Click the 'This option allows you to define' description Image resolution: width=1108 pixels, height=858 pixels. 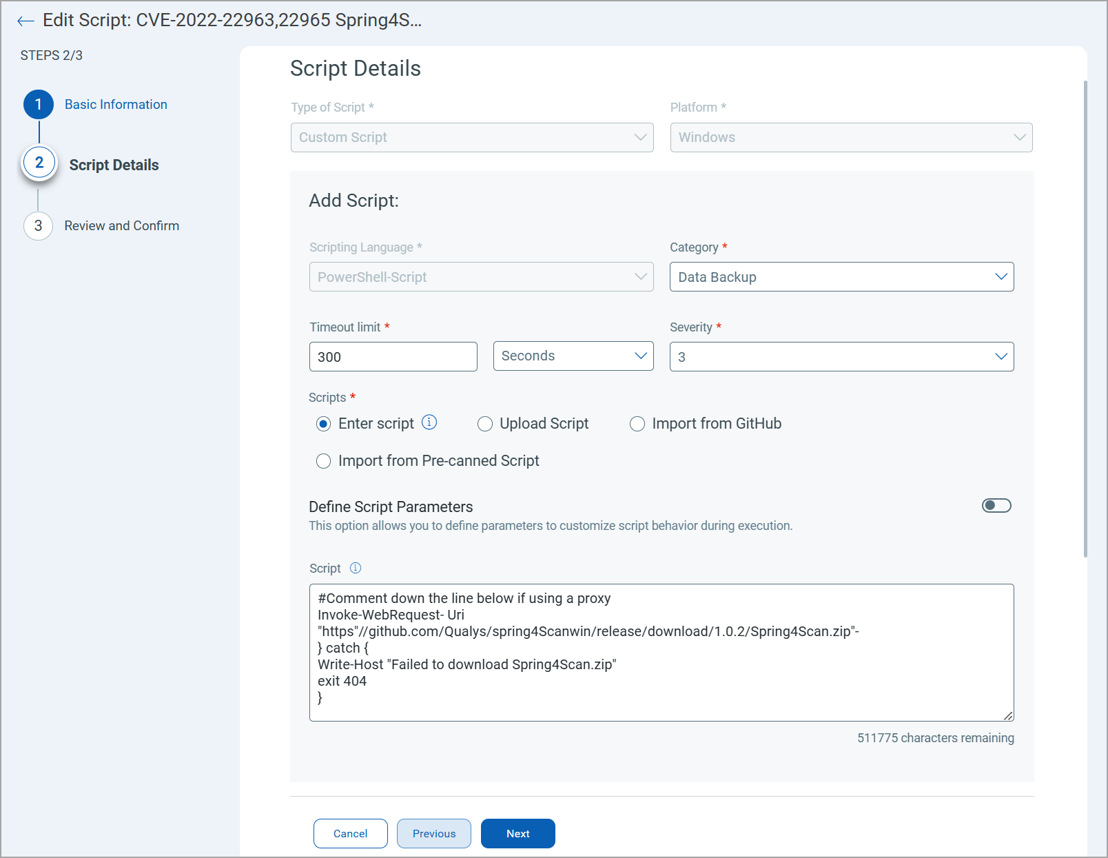coord(551,526)
